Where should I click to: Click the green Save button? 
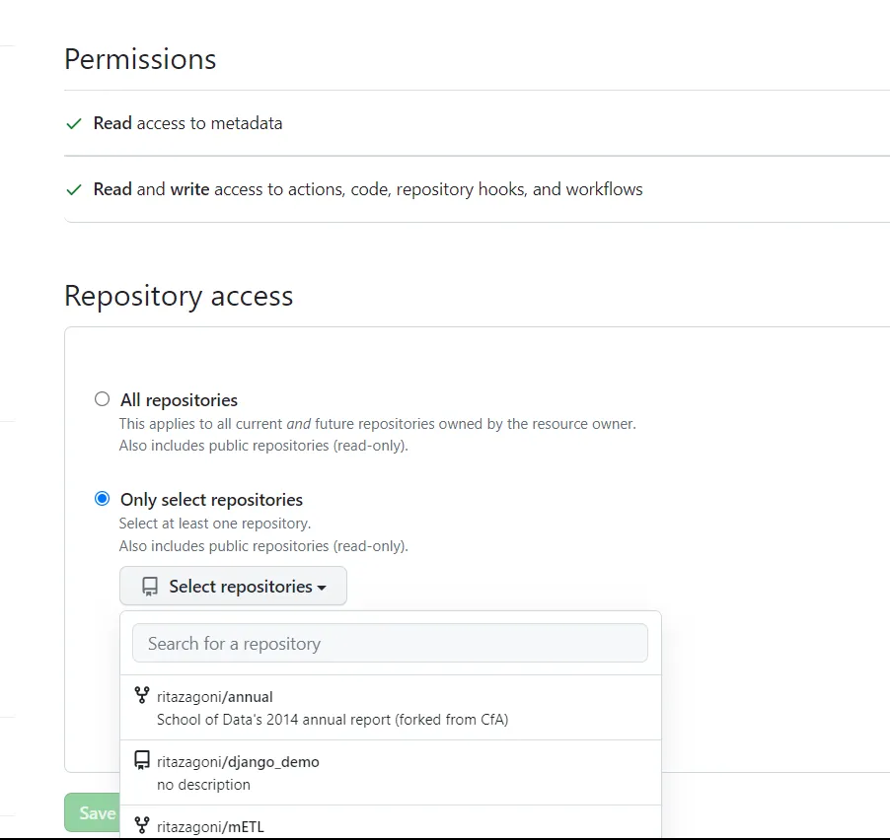93,812
